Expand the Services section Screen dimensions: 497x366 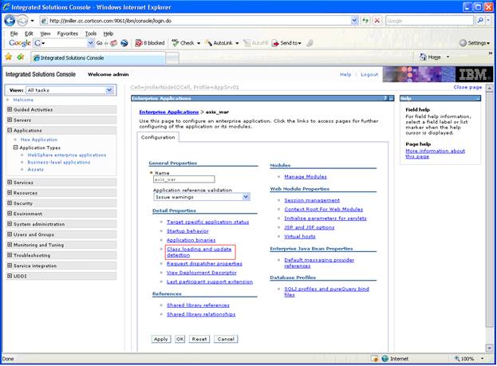point(10,183)
